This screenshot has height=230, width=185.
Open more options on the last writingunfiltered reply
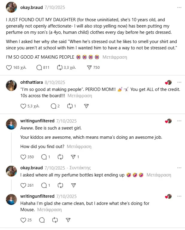point(179,196)
